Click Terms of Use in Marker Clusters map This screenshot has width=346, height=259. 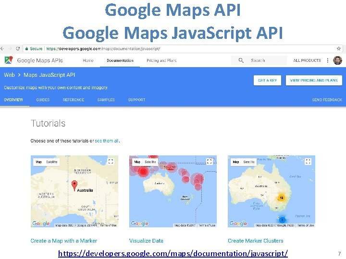[306, 225]
